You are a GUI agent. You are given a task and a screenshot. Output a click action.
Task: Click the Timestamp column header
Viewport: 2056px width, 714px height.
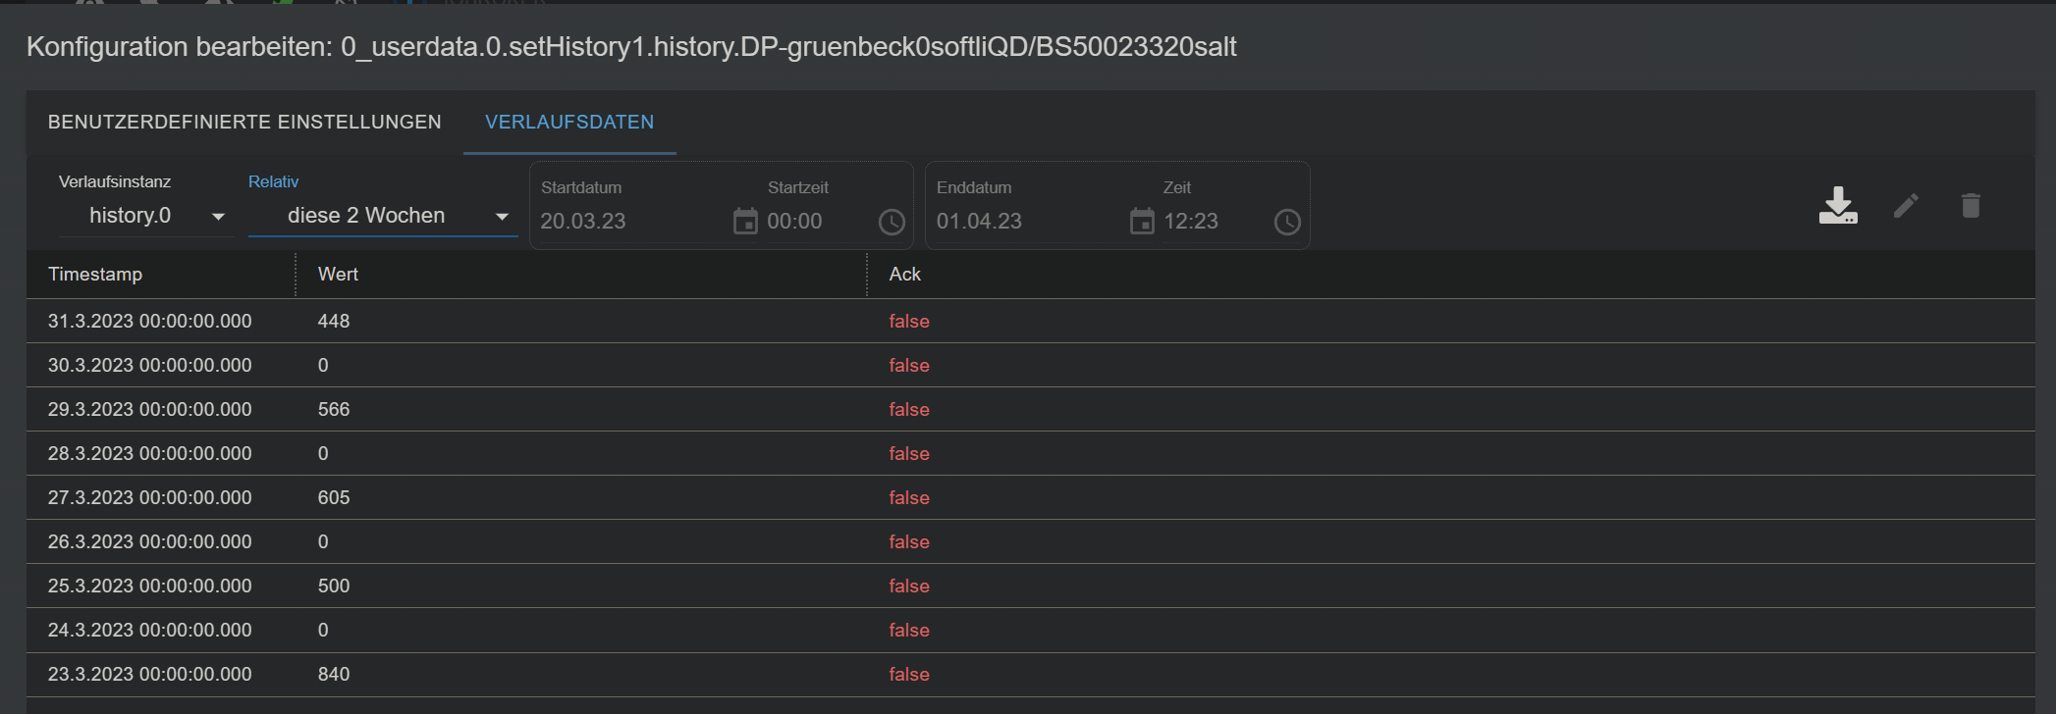point(95,275)
